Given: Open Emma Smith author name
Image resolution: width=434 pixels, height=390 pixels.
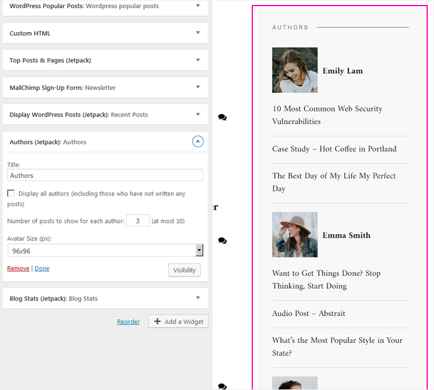Looking at the screenshot, I should tap(347, 235).
